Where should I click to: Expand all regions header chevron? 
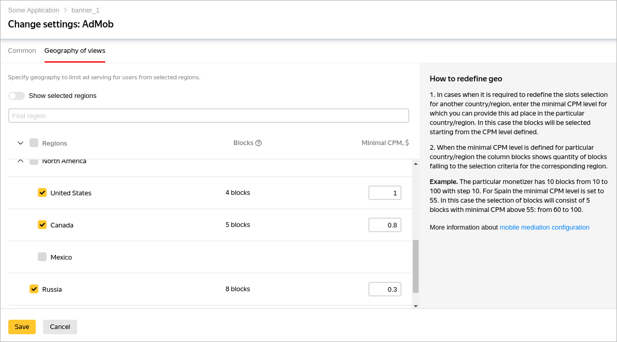click(x=21, y=143)
